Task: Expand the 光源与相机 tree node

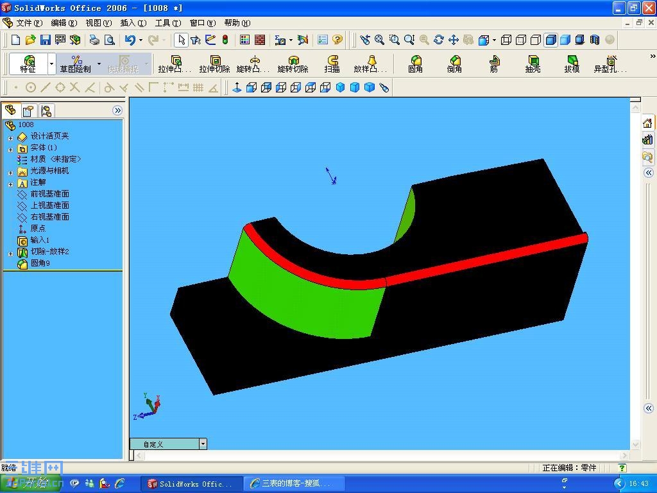Action: [x=10, y=173]
